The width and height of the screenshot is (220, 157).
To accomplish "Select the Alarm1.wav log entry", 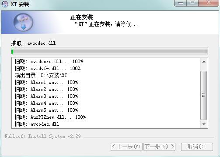I will tap(46, 82).
